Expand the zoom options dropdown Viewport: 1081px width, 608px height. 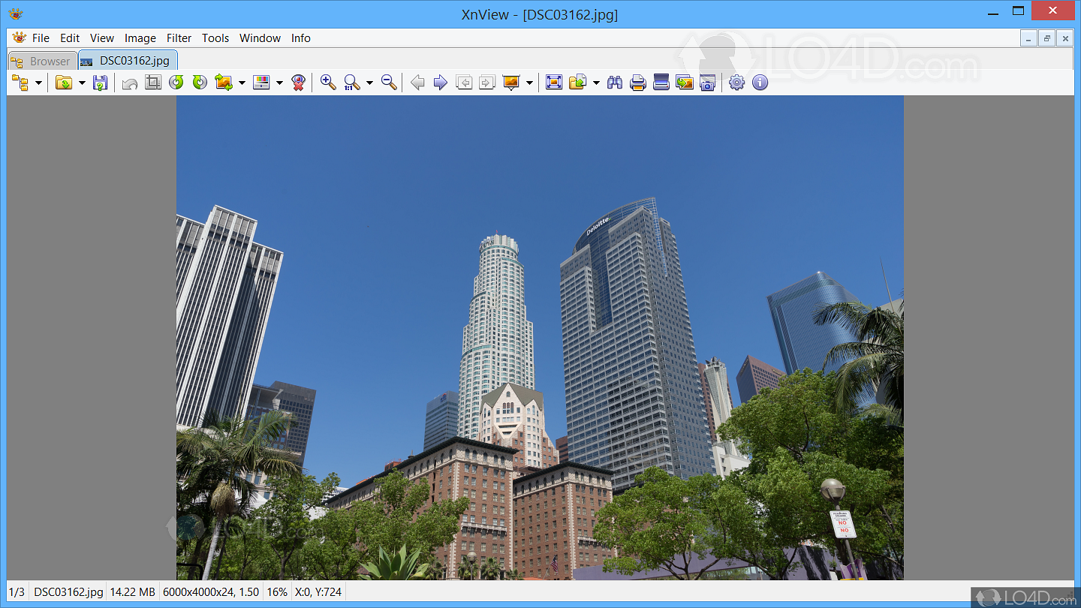click(369, 83)
